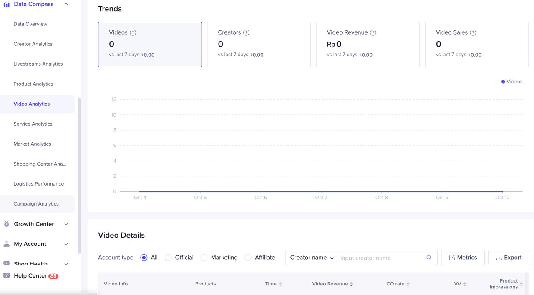
Task: Select the Official account type radio
Action: (x=169, y=258)
